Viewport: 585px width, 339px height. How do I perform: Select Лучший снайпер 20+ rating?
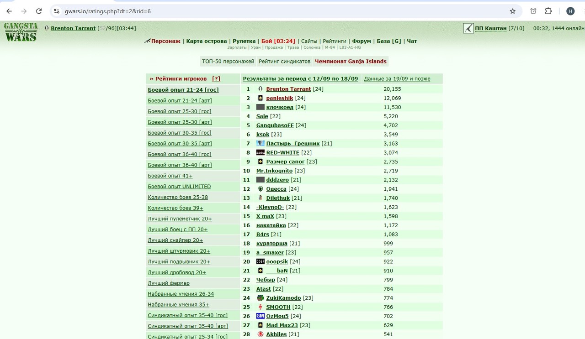click(175, 240)
